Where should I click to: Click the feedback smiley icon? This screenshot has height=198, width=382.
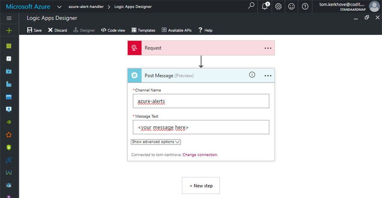click(x=292, y=6)
